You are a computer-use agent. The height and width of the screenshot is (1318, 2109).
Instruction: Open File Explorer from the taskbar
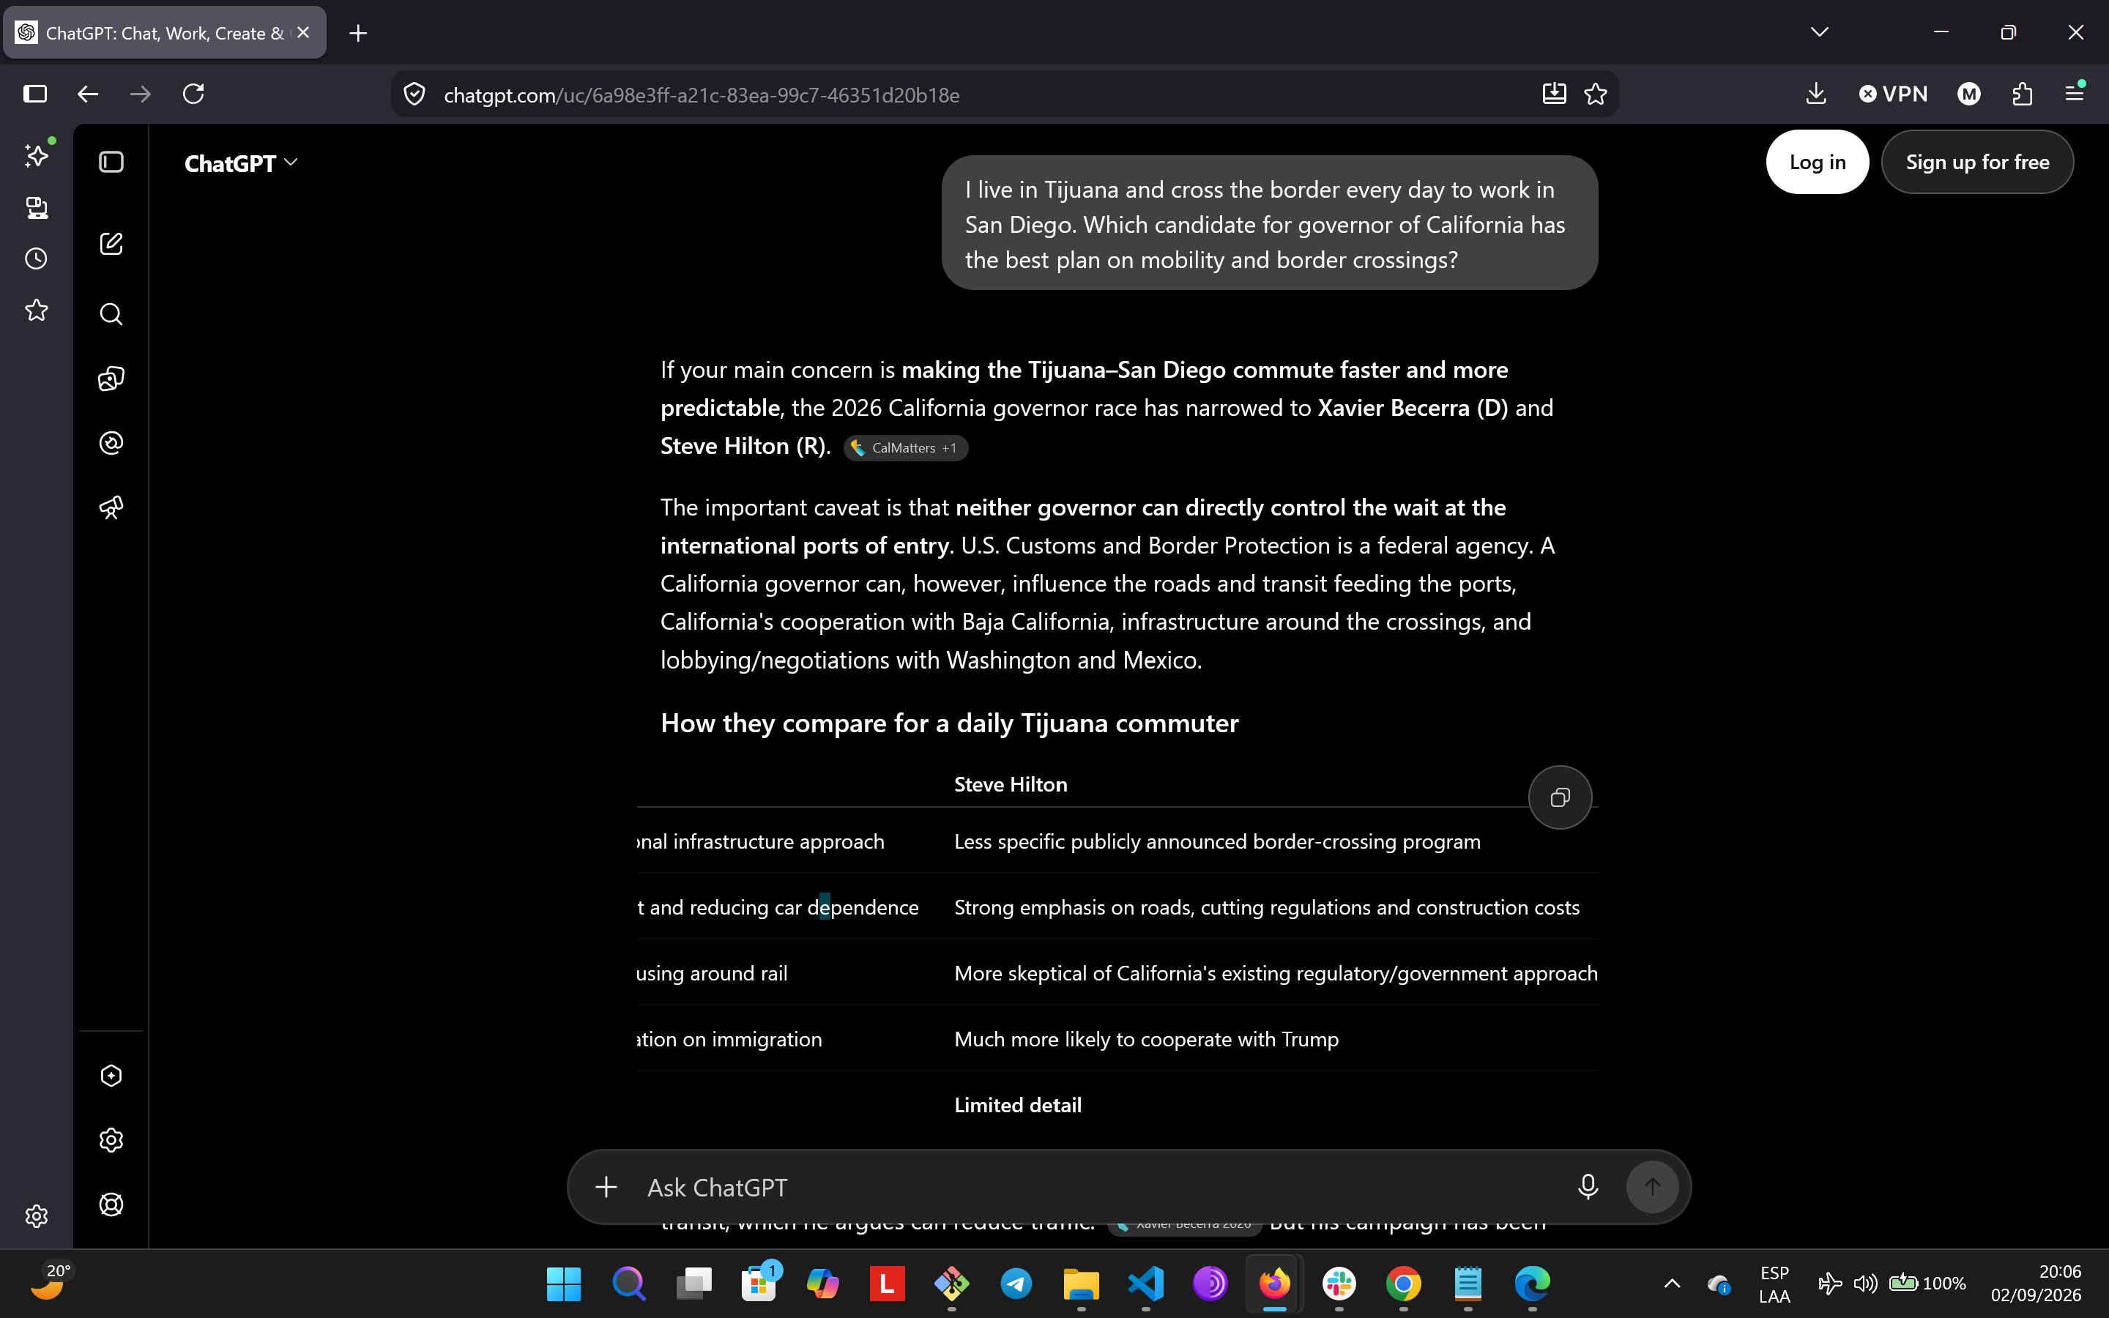coord(1081,1283)
